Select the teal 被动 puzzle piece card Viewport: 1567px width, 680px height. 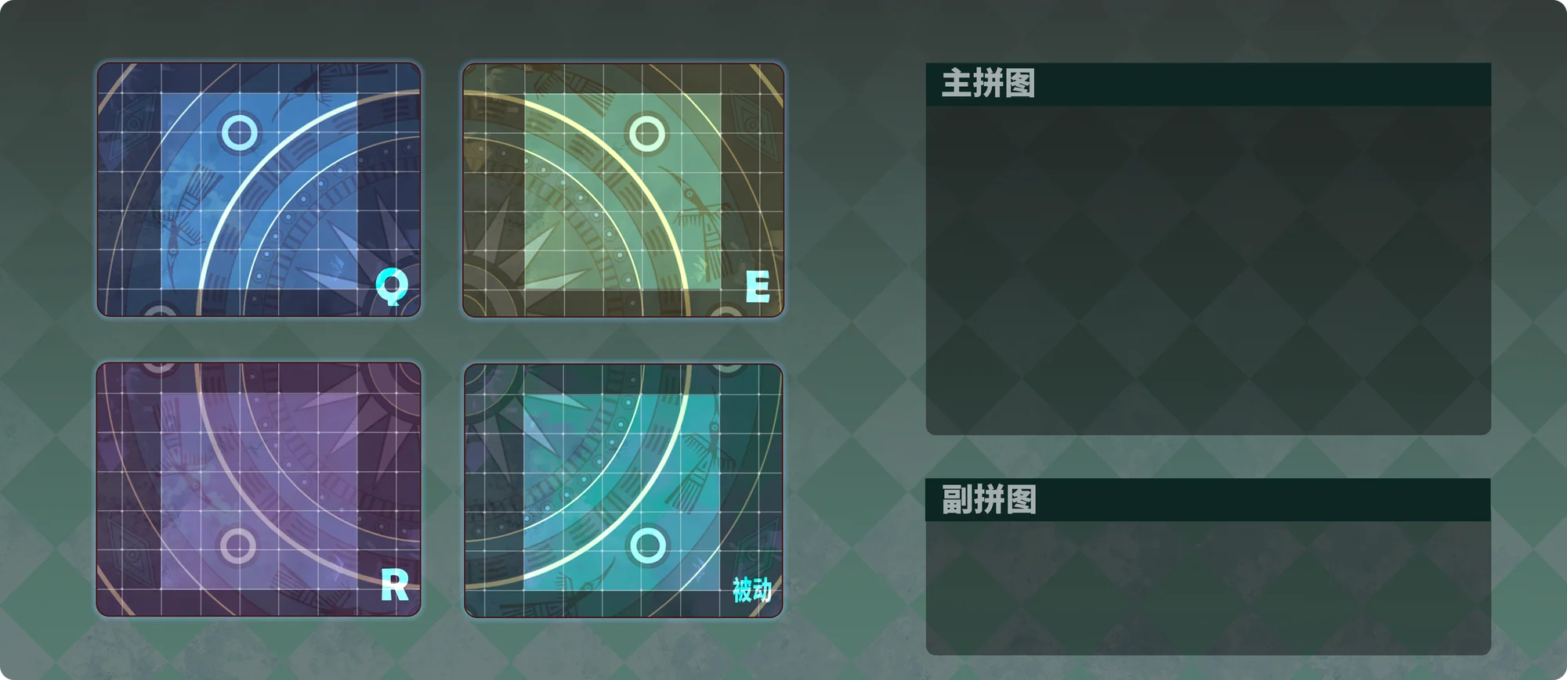click(624, 491)
